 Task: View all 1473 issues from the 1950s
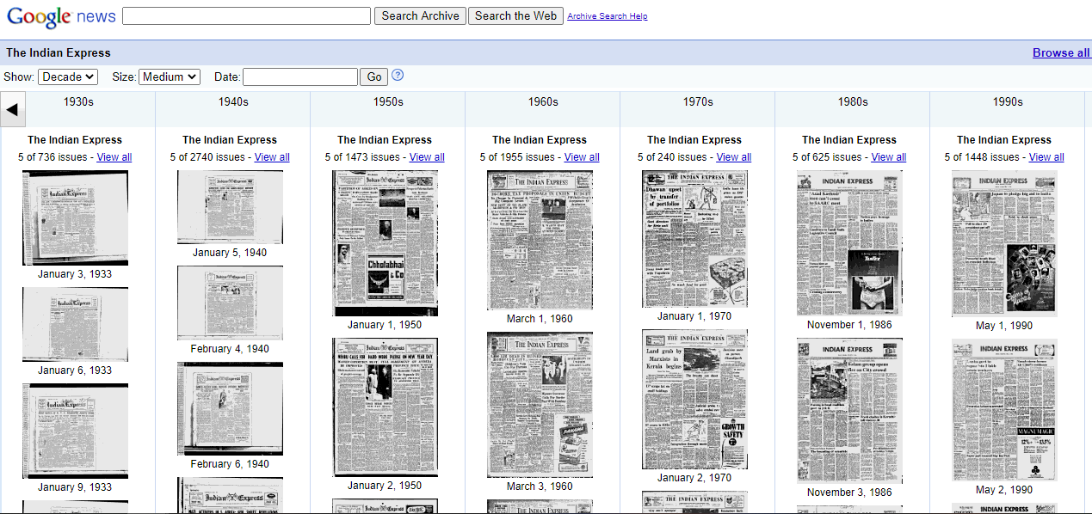pos(427,157)
